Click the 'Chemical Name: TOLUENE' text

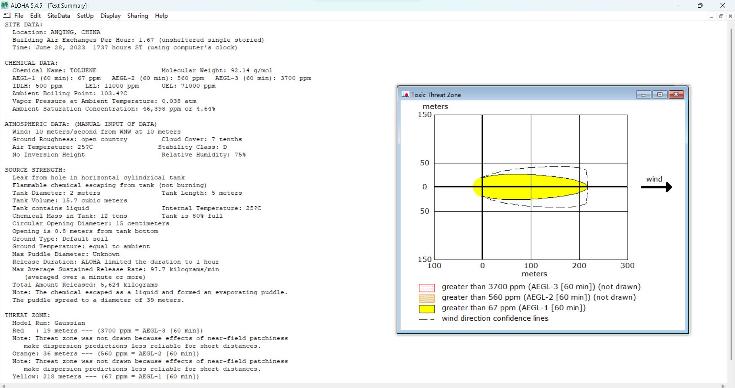54,70
